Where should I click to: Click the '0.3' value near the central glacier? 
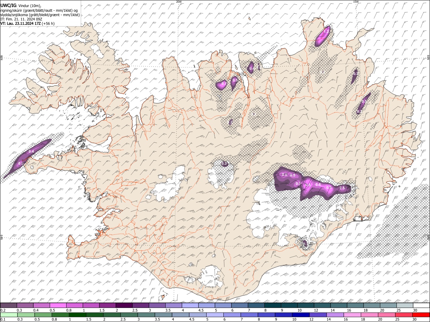click(224, 163)
